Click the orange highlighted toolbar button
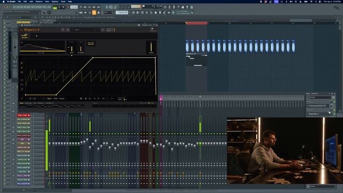Image resolution: width=343 pixels, height=193 pixels. 94,13
